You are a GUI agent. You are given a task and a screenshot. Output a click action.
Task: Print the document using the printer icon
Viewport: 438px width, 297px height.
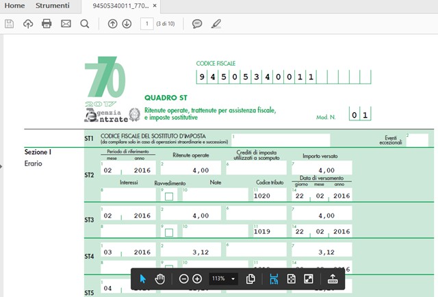click(x=47, y=24)
